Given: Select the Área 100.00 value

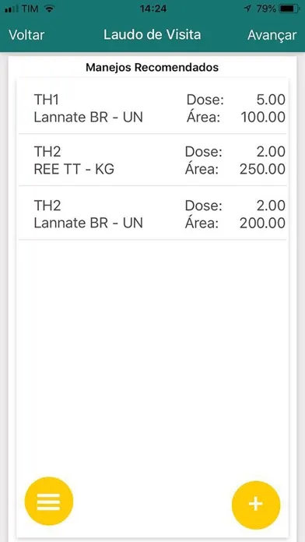Looking at the screenshot, I should click(263, 118).
